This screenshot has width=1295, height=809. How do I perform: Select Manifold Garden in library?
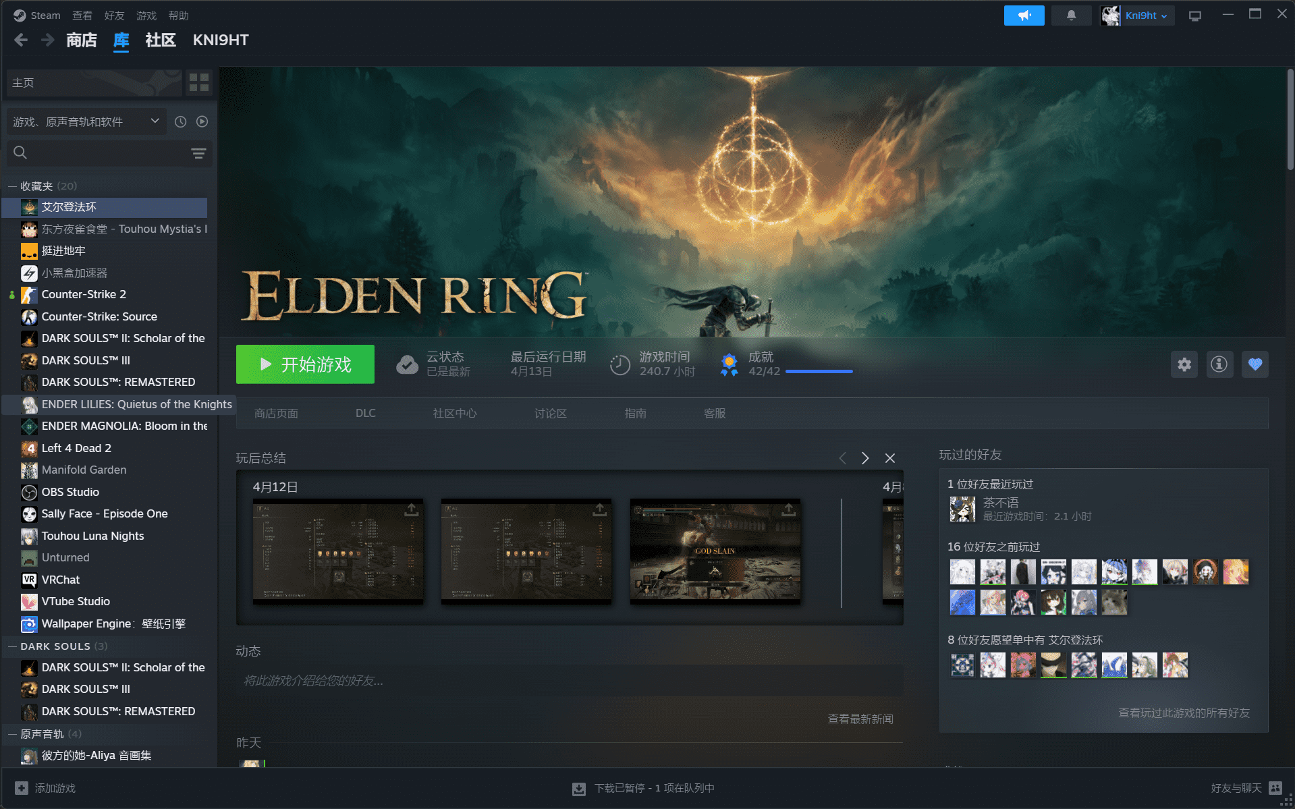105,470
